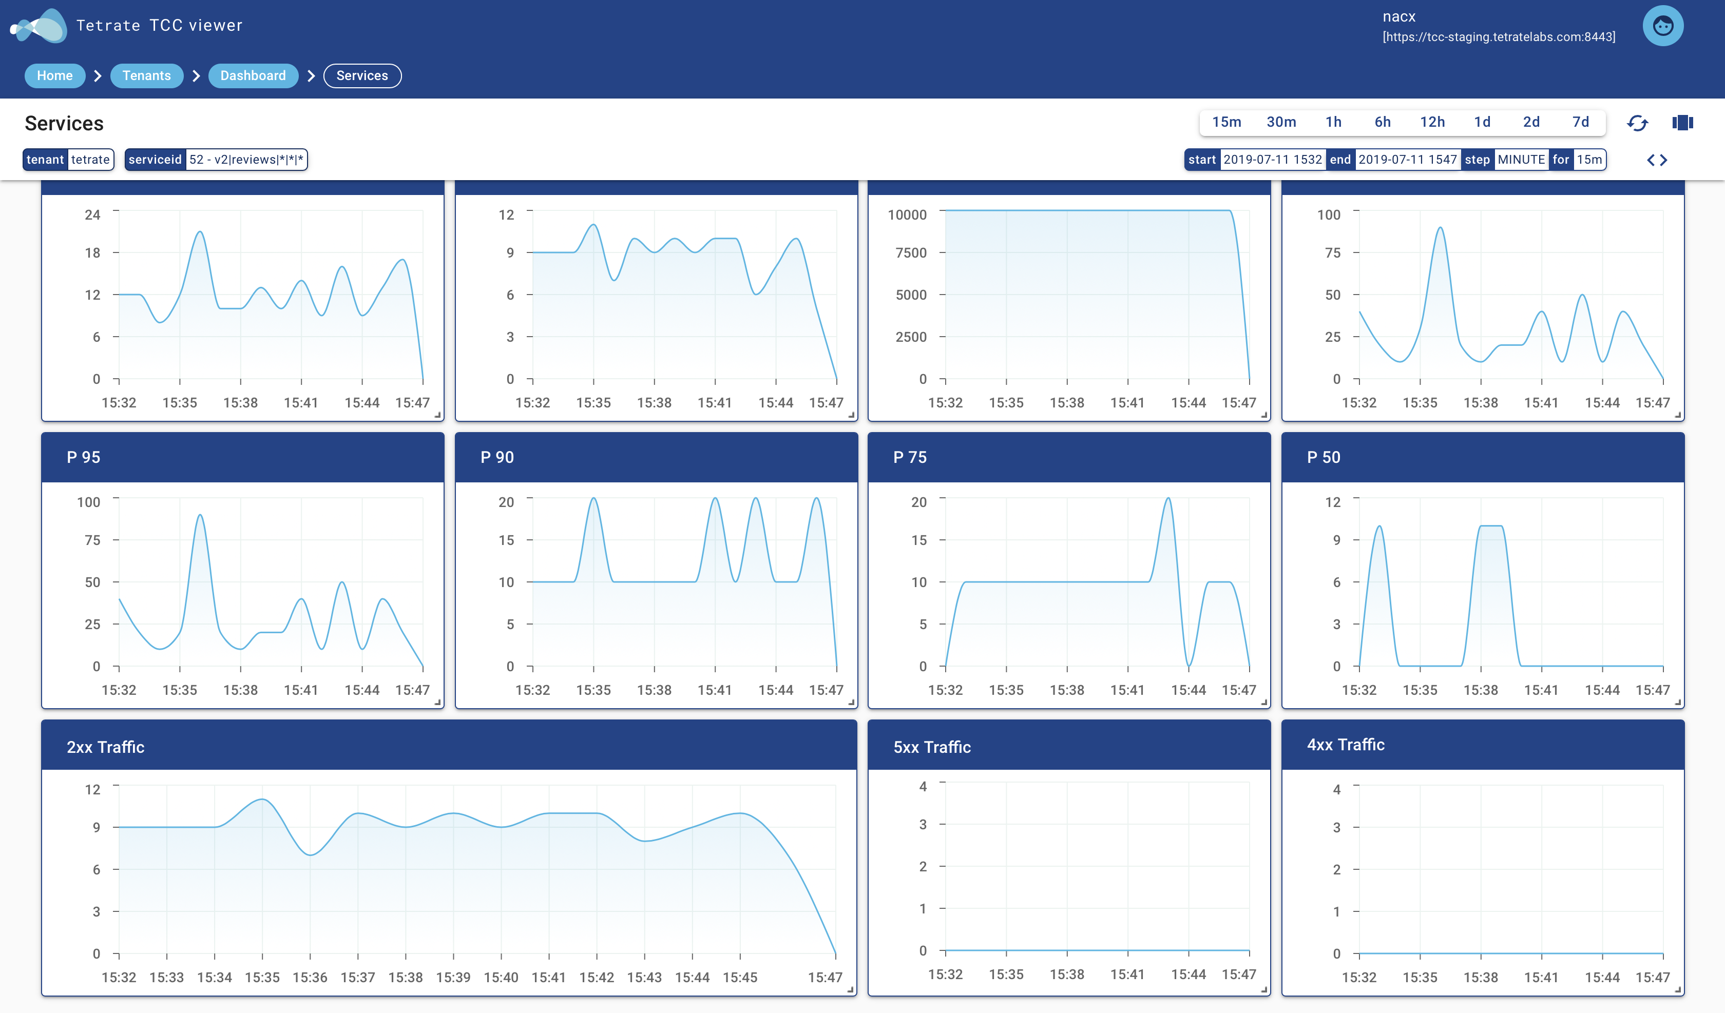Click the Tetrate logo icon
This screenshot has height=1013, width=1725.
[39, 26]
